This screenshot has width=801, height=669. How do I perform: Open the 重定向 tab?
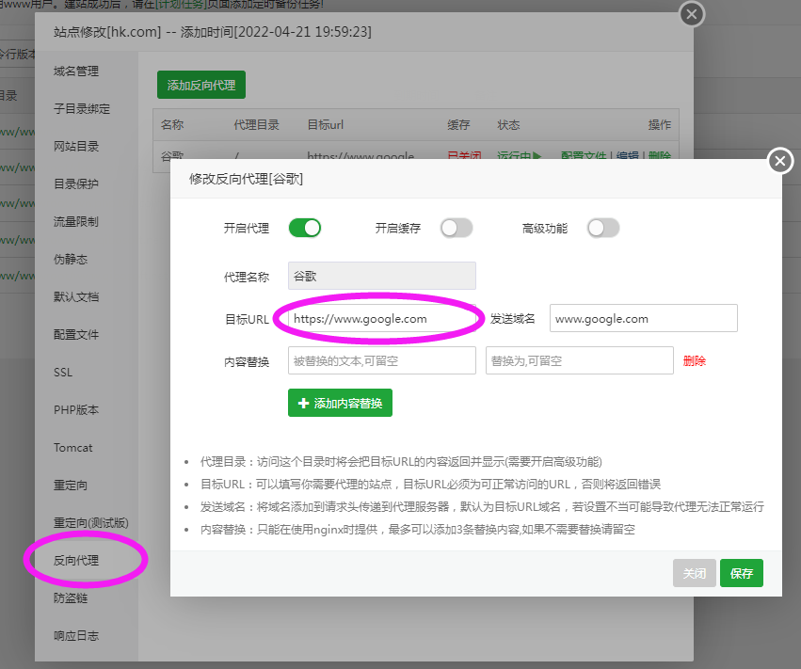click(x=71, y=486)
